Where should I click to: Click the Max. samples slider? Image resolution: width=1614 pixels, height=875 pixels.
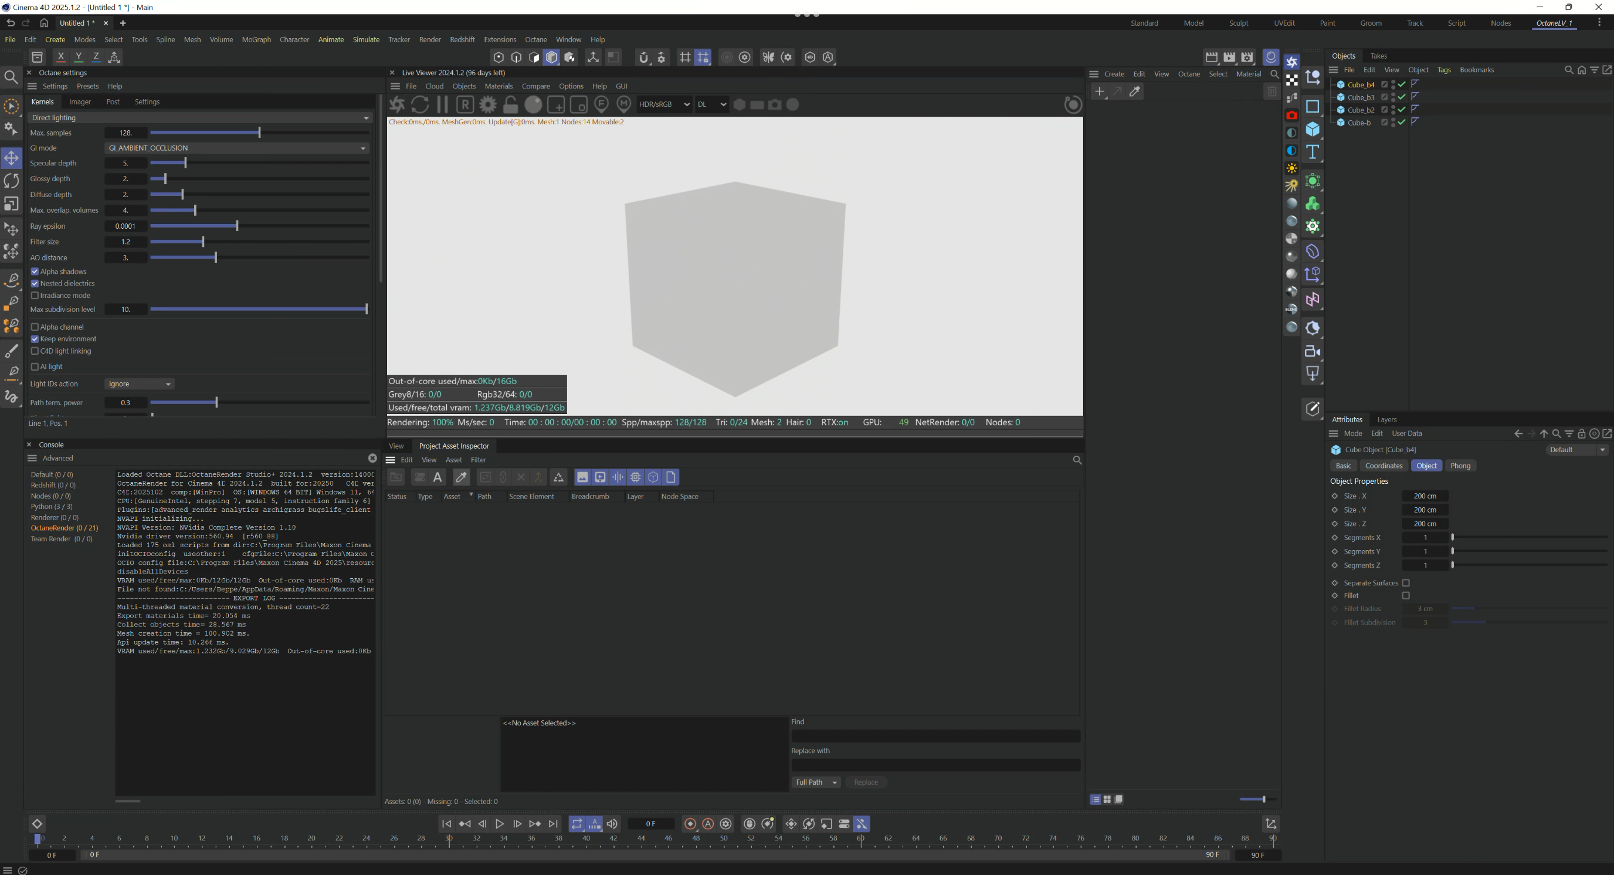click(x=259, y=133)
